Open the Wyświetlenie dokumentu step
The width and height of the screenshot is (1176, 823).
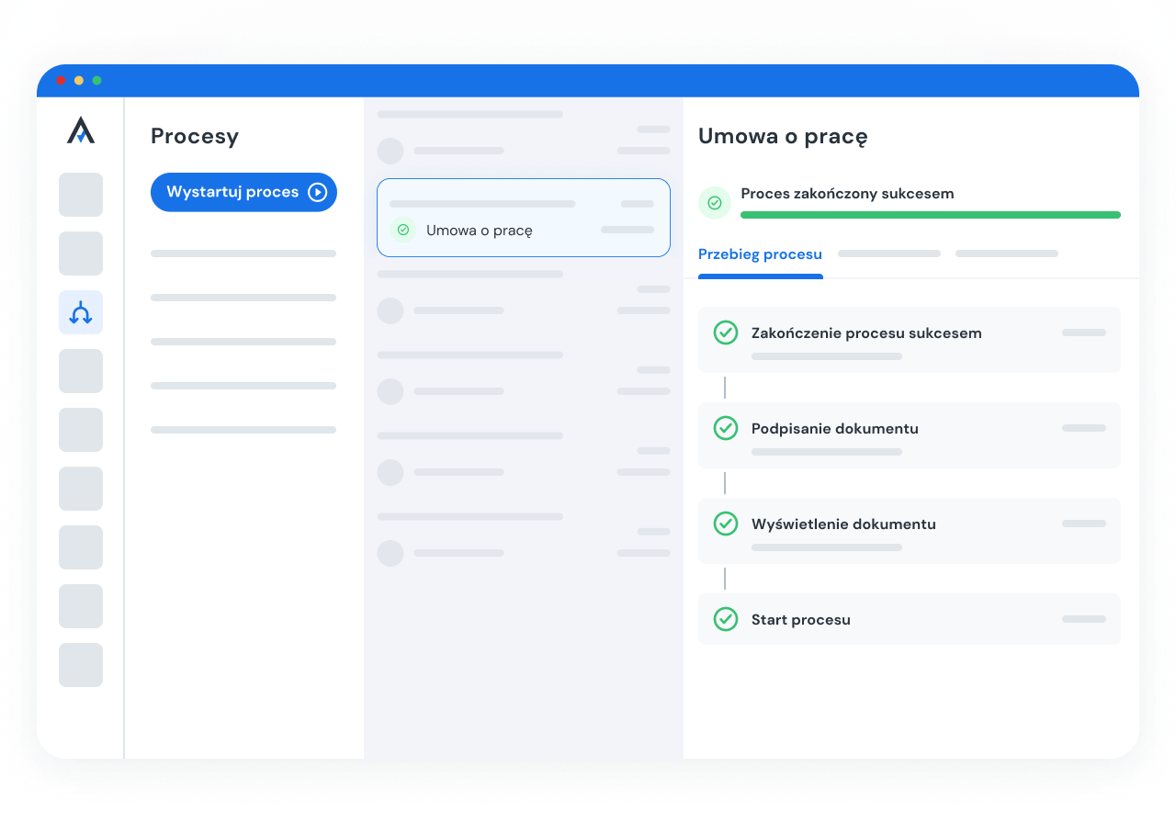pyautogui.click(x=910, y=531)
